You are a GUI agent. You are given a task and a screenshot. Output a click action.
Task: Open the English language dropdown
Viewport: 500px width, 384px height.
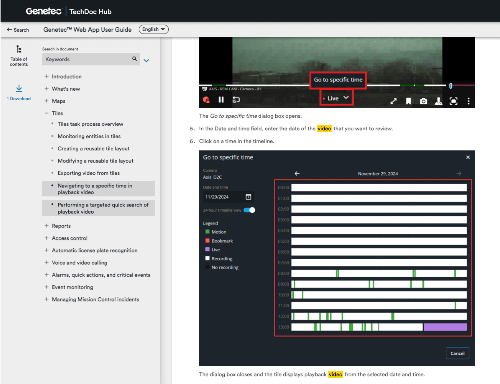tap(154, 29)
